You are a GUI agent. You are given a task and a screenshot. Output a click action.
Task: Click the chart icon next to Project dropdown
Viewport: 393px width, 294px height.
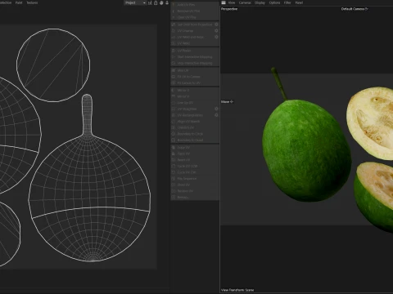pyautogui.click(x=150, y=2)
